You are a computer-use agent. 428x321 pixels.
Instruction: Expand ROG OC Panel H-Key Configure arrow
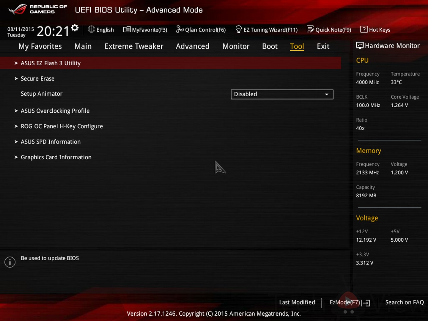(x=16, y=126)
